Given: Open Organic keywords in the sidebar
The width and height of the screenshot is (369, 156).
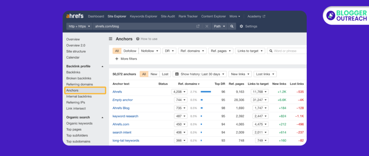Looking at the screenshot, I should [79, 123].
